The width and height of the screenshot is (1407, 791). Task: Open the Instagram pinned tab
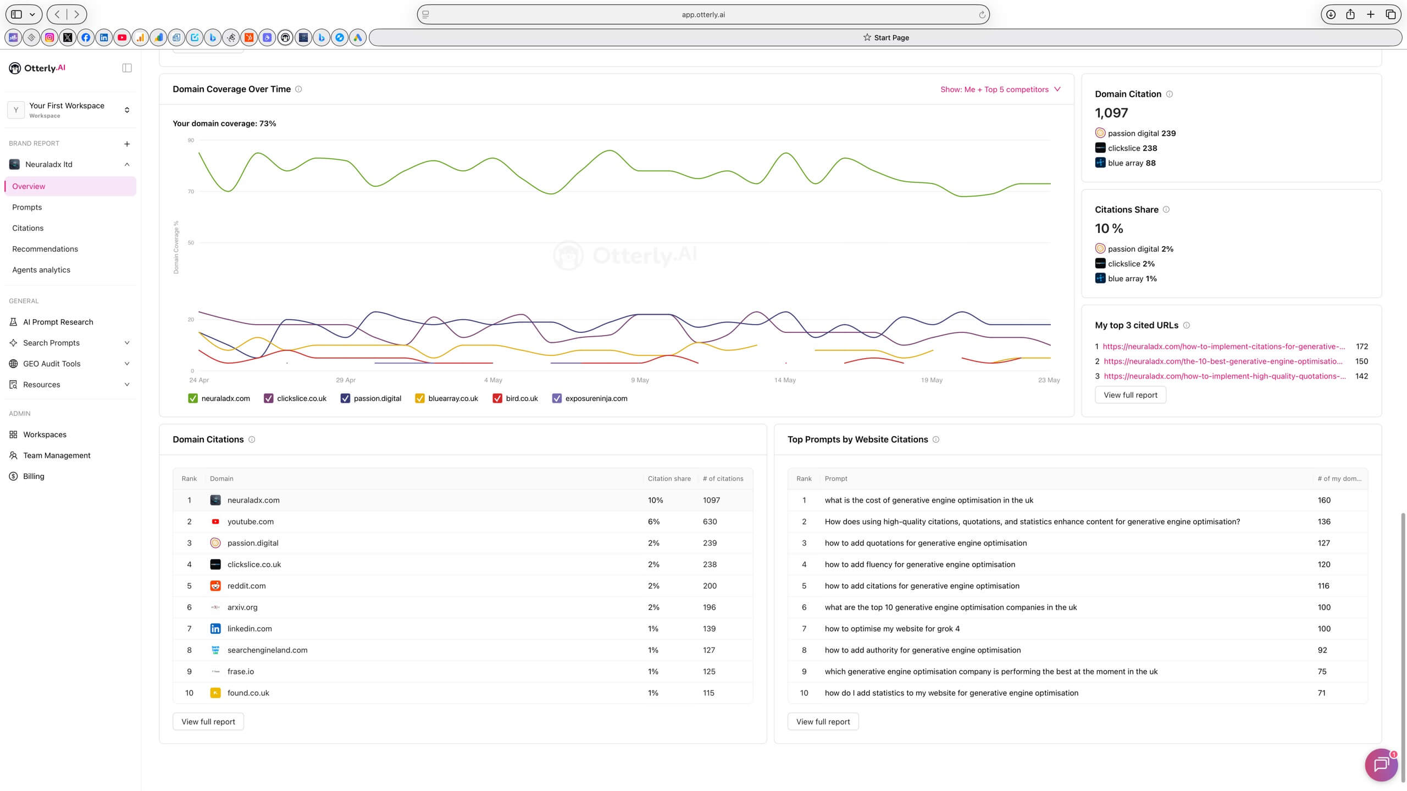click(49, 37)
